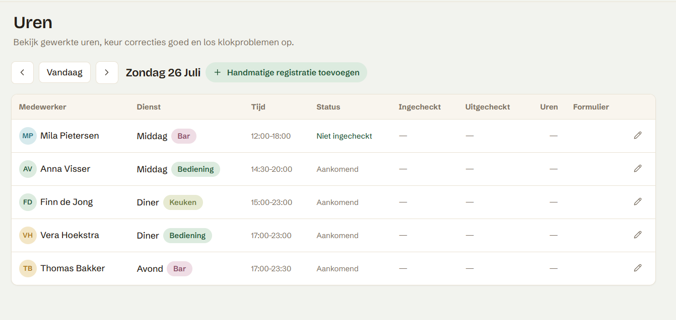The height and width of the screenshot is (320, 676).
Task: Select the name Mila Pietersen
Action: point(70,136)
